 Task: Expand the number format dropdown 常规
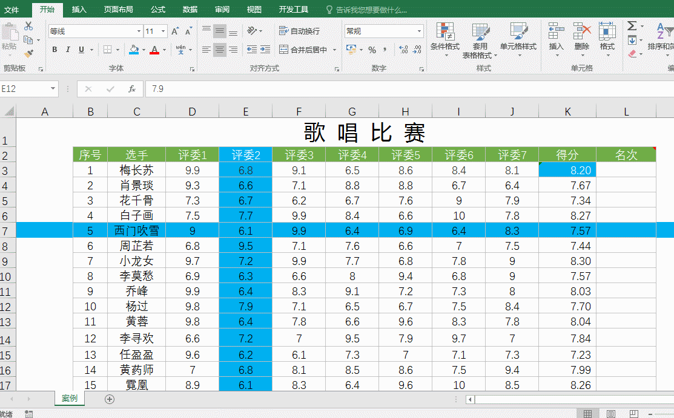coord(419,31)
